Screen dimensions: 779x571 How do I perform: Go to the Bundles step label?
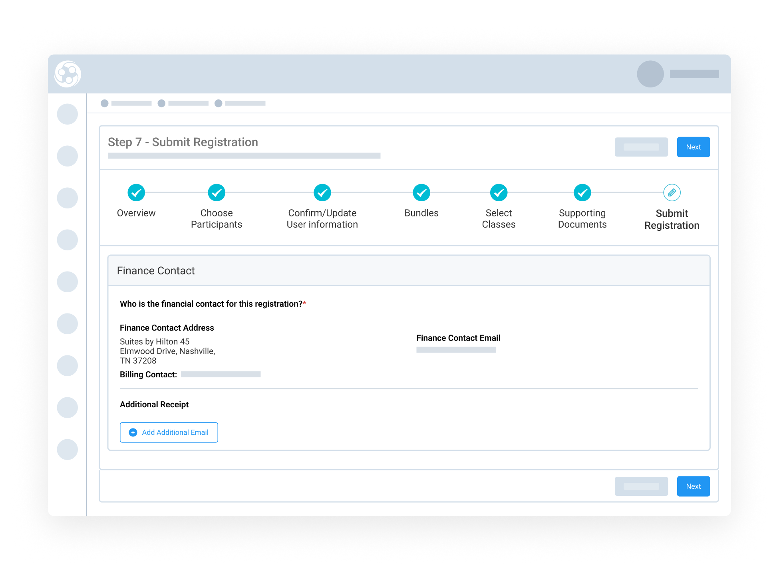coord(421,213)
